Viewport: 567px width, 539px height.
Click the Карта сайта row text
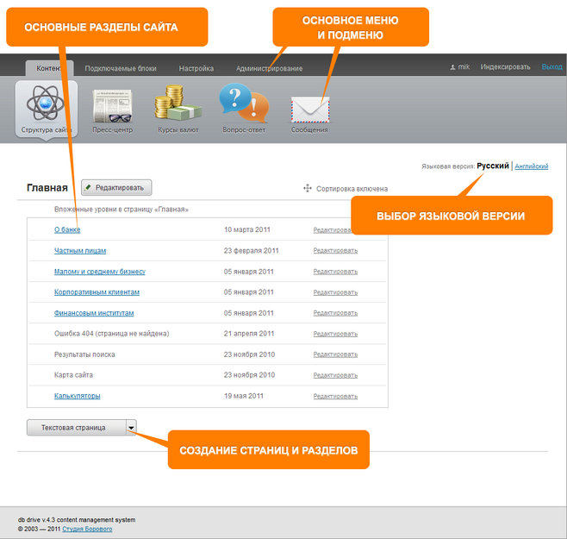[x=73, y=375]
